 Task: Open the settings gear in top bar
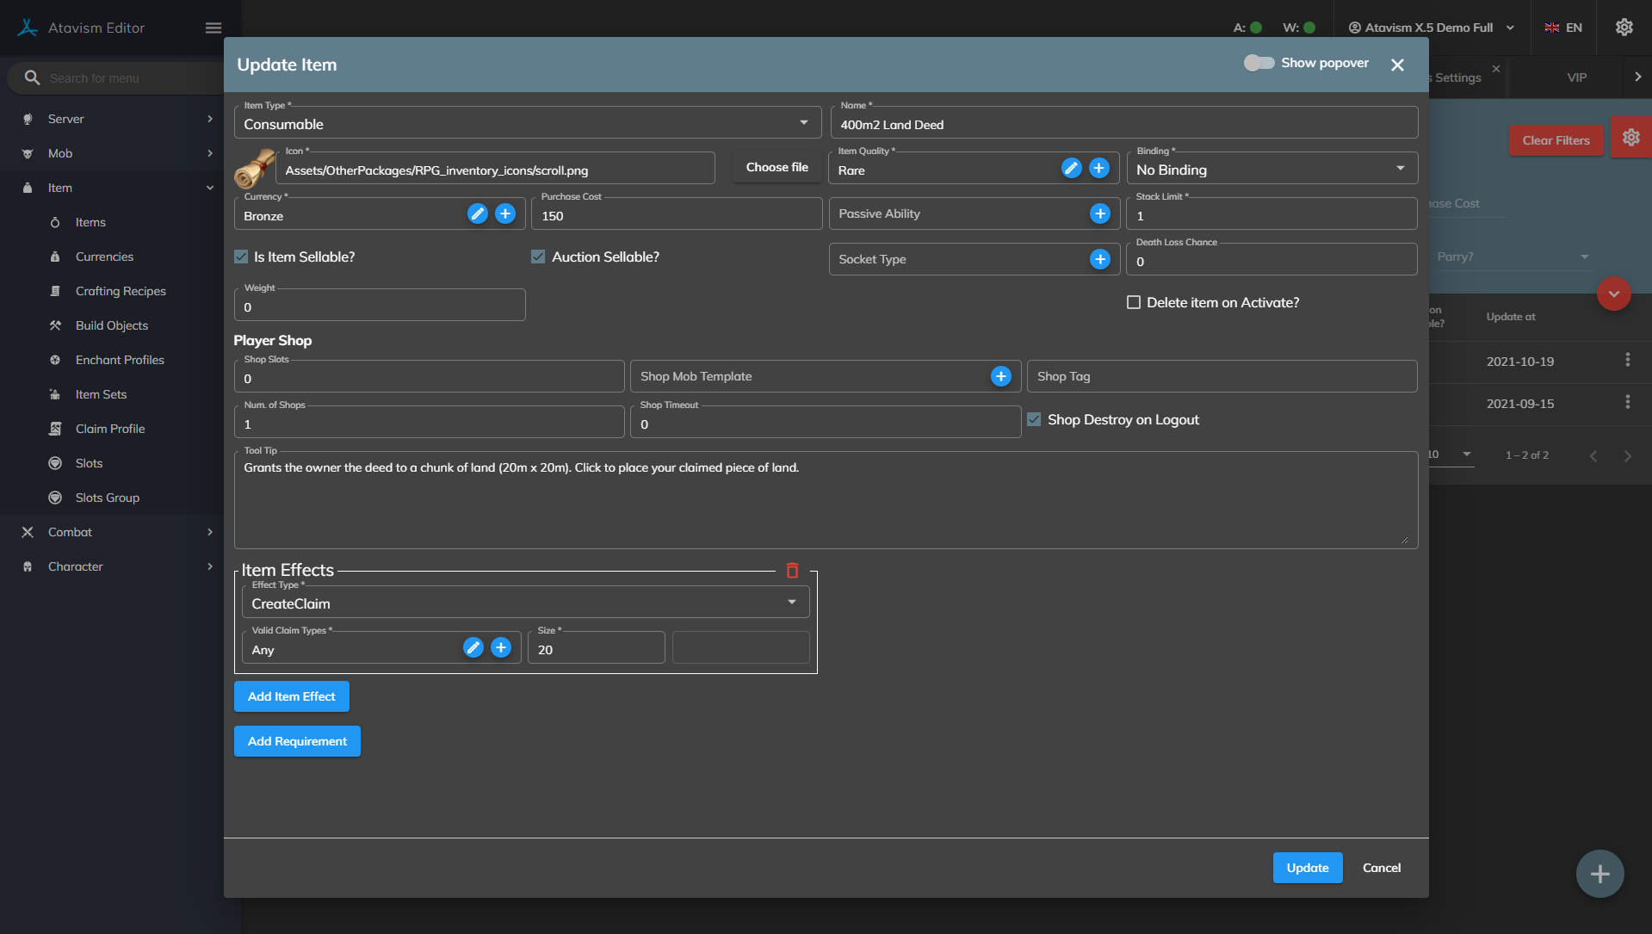pyautogui.click(x=1624, y=28)
